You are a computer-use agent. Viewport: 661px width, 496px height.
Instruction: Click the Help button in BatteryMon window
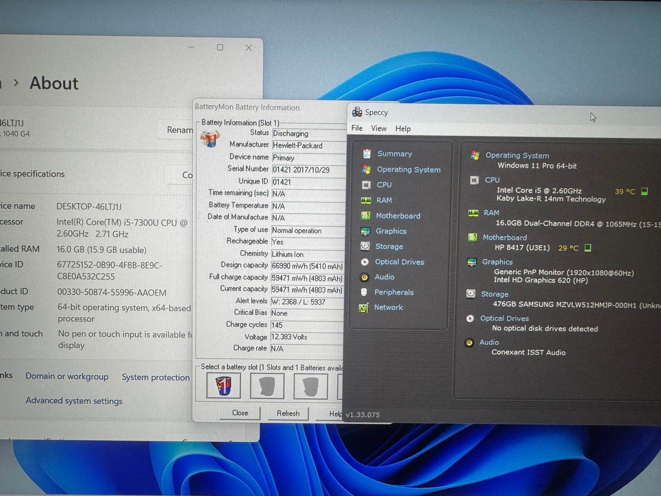click(x=330, y=414)
